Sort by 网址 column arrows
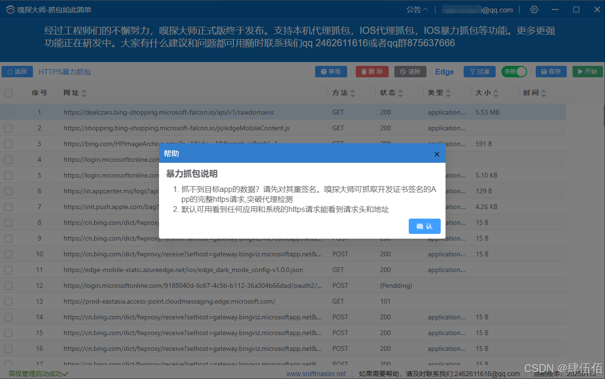Image resolution: width=605 pixels, height=379 pixels. point(84,93)
